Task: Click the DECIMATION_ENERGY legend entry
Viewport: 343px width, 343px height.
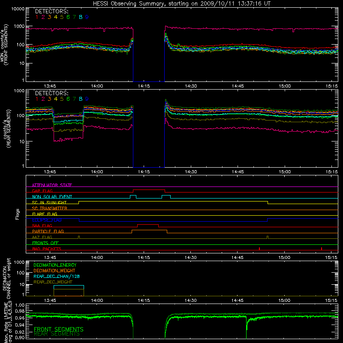Action: [x=55, y=265]
